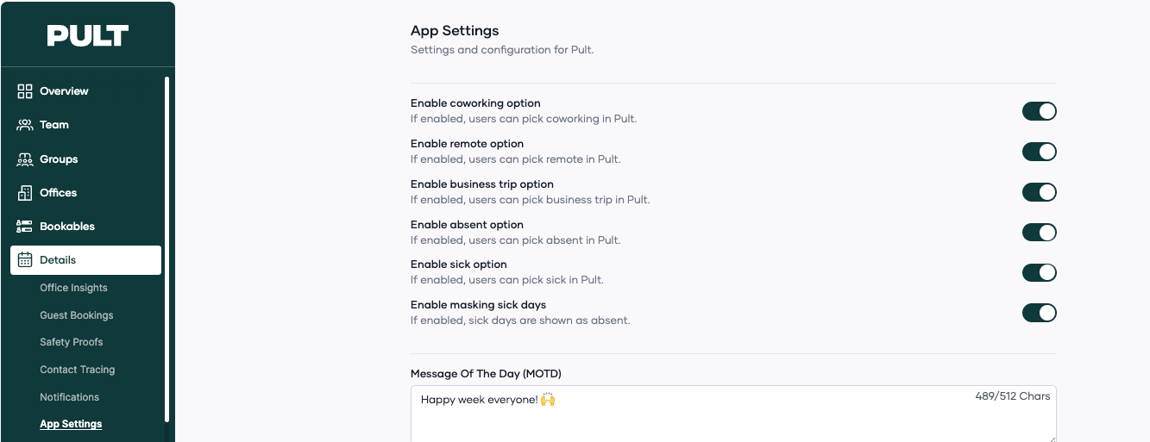Toggle the business trip option
The image size is (1150, 442).
[x=1039, y=192]
